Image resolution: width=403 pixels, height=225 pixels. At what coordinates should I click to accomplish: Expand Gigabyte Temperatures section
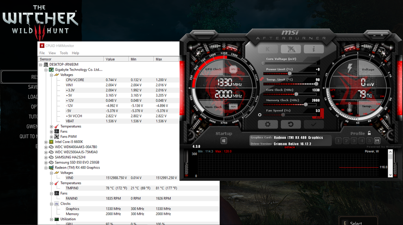[52, 126]
